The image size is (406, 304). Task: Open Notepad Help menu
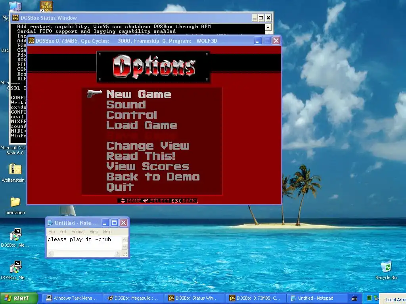107,232
